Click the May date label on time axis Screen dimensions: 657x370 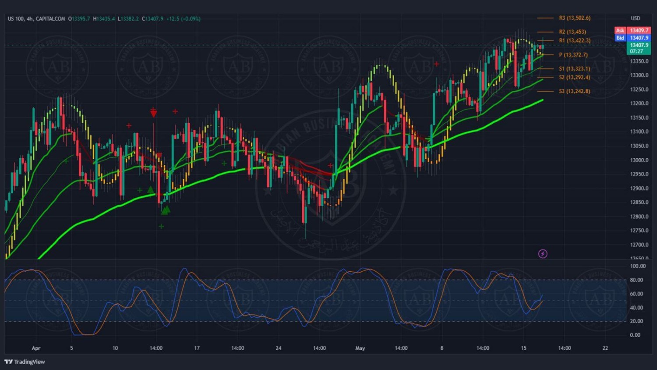360,348
